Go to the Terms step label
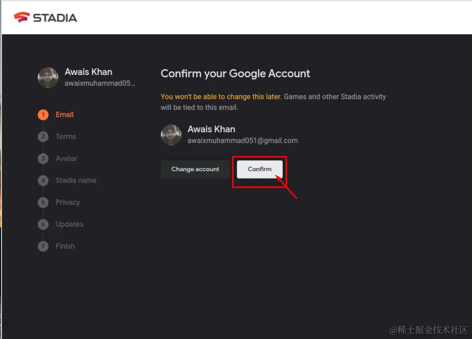472x339 pixels. pyautogui.click(x=66, y=137)
